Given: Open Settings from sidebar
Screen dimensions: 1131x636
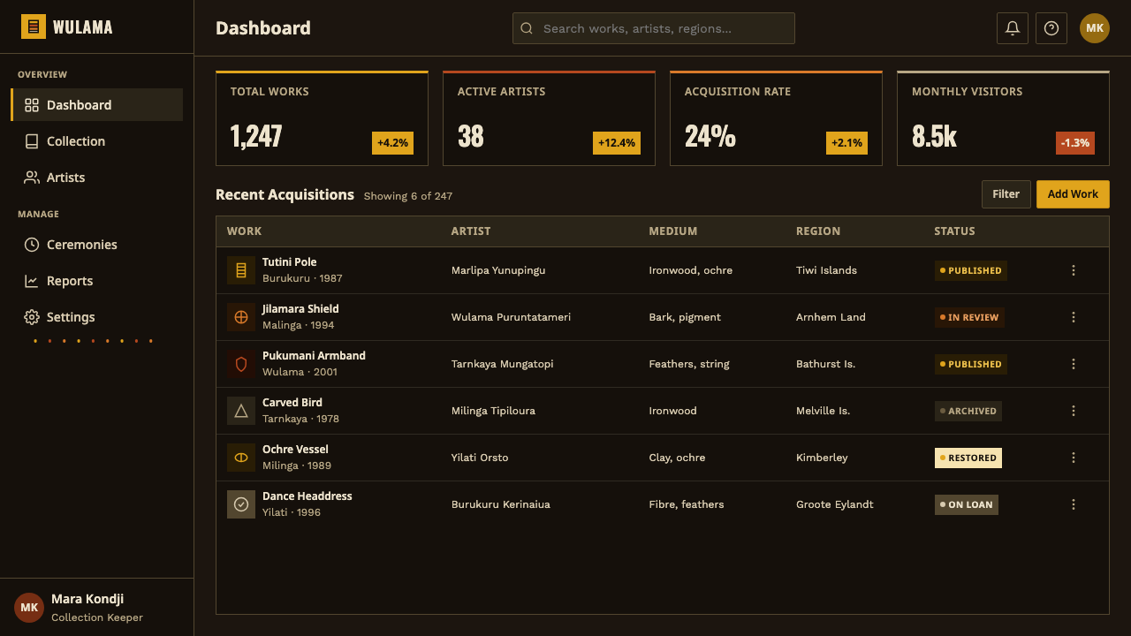Looking at the screenshot, I should coord(97,317).
